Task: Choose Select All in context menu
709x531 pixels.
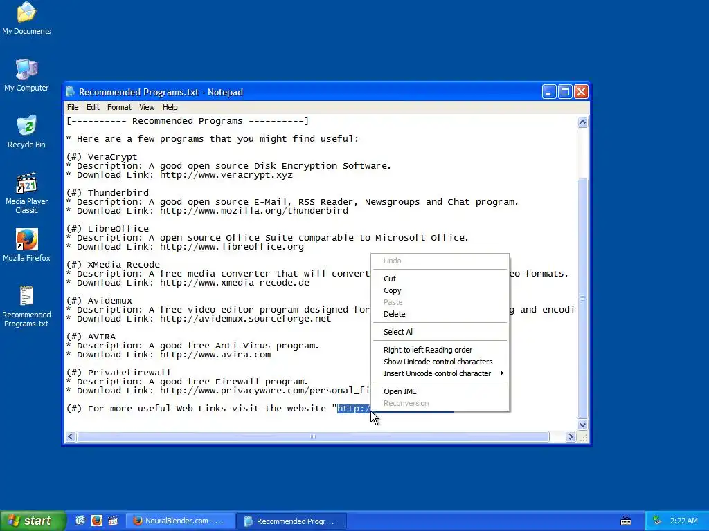Action: [x=440, y=332]
